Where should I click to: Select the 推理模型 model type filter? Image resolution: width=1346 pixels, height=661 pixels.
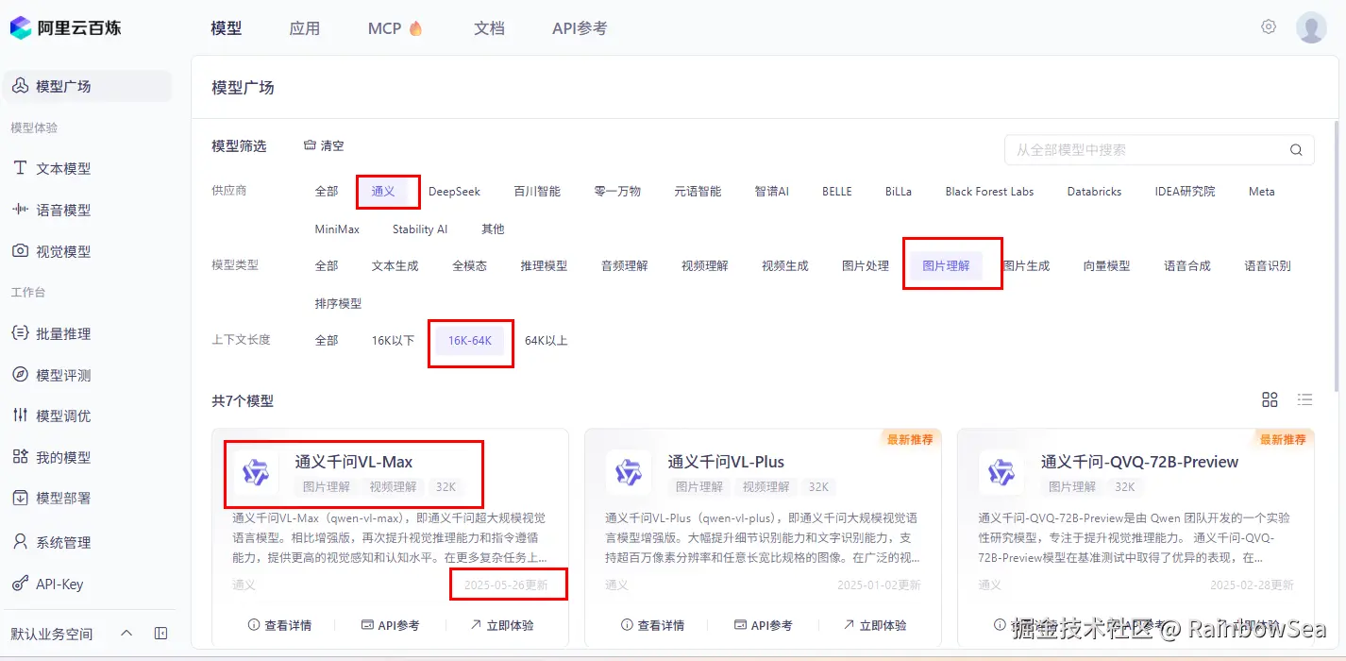544,265
